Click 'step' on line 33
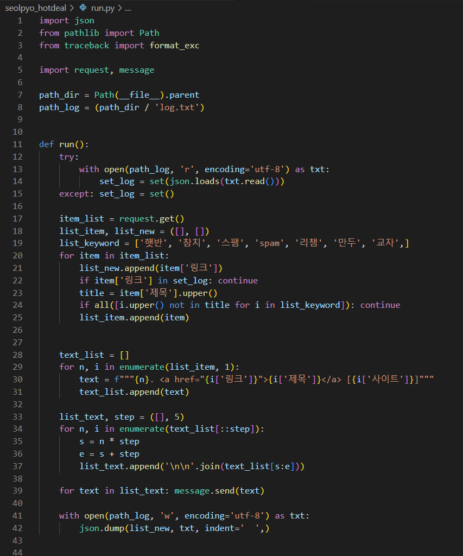 (124, 417)
